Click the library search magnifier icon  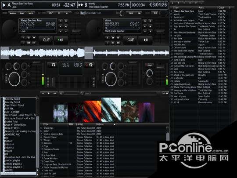pyautogui.click(x=82, y=93)
